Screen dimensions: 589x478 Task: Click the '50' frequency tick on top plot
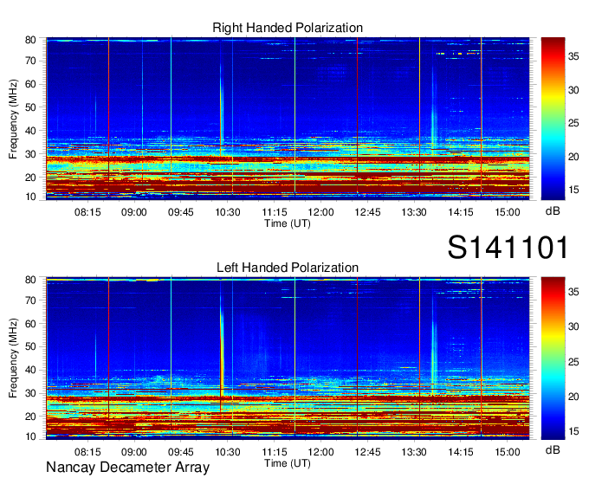point(30,107)
